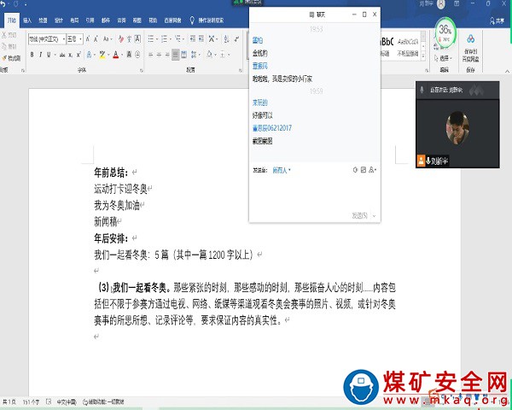This screenshot has height=410, width=512.
Task: Open the font group dialog launcher
Action: click(x=142, y=70)
